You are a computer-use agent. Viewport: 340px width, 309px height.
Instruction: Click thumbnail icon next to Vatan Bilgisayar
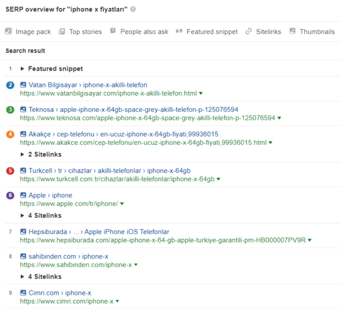[23, 85]
